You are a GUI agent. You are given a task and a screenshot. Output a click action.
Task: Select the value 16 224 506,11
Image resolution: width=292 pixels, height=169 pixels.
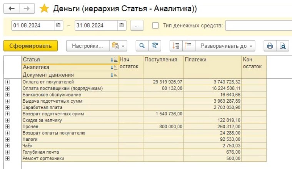pyautogui.click(x=226, y=88)
